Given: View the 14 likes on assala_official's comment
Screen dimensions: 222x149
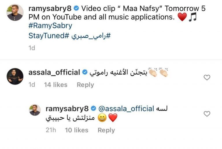Looking at the screenshot, I should (x=55, y=85).
